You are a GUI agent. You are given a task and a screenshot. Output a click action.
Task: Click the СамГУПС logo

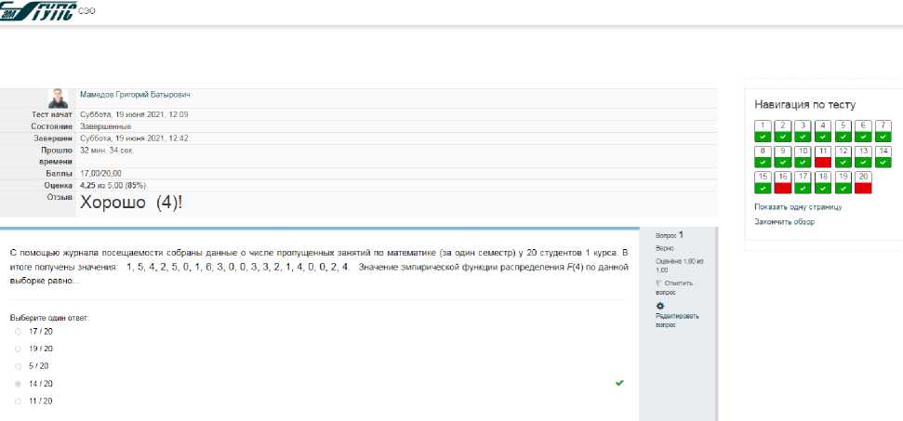pyautogui.click(x=37, y=10)
